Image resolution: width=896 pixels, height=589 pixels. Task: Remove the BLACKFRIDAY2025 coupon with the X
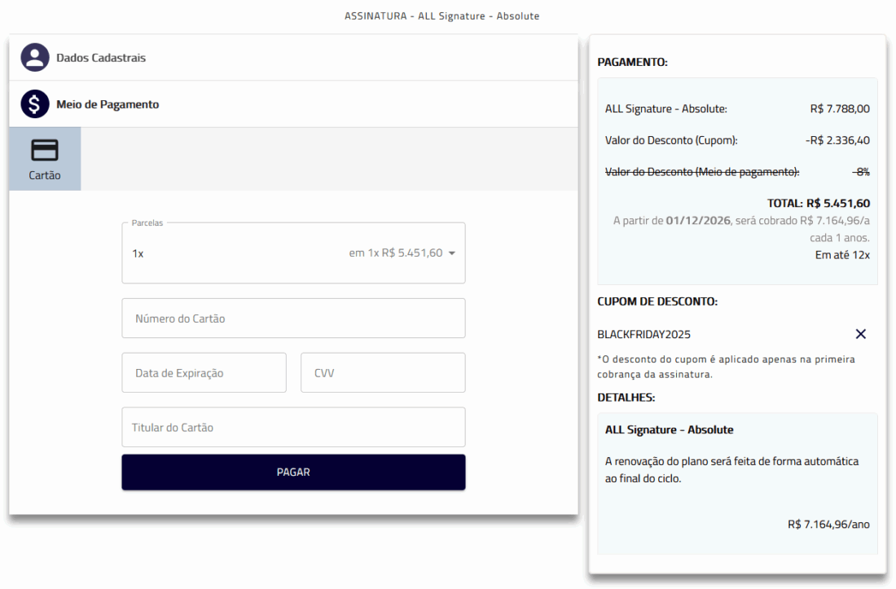click(x=860, y=334)
